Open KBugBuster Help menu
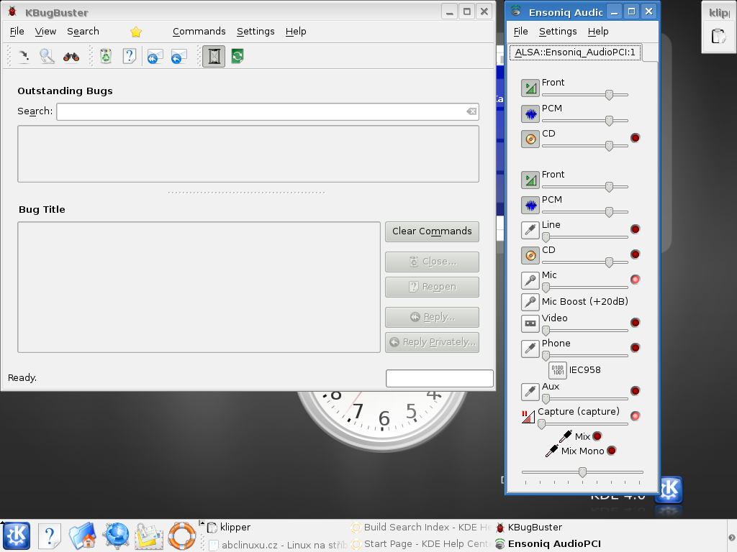The height and width of the screenshot is (552, 737). tap(296, 32)
